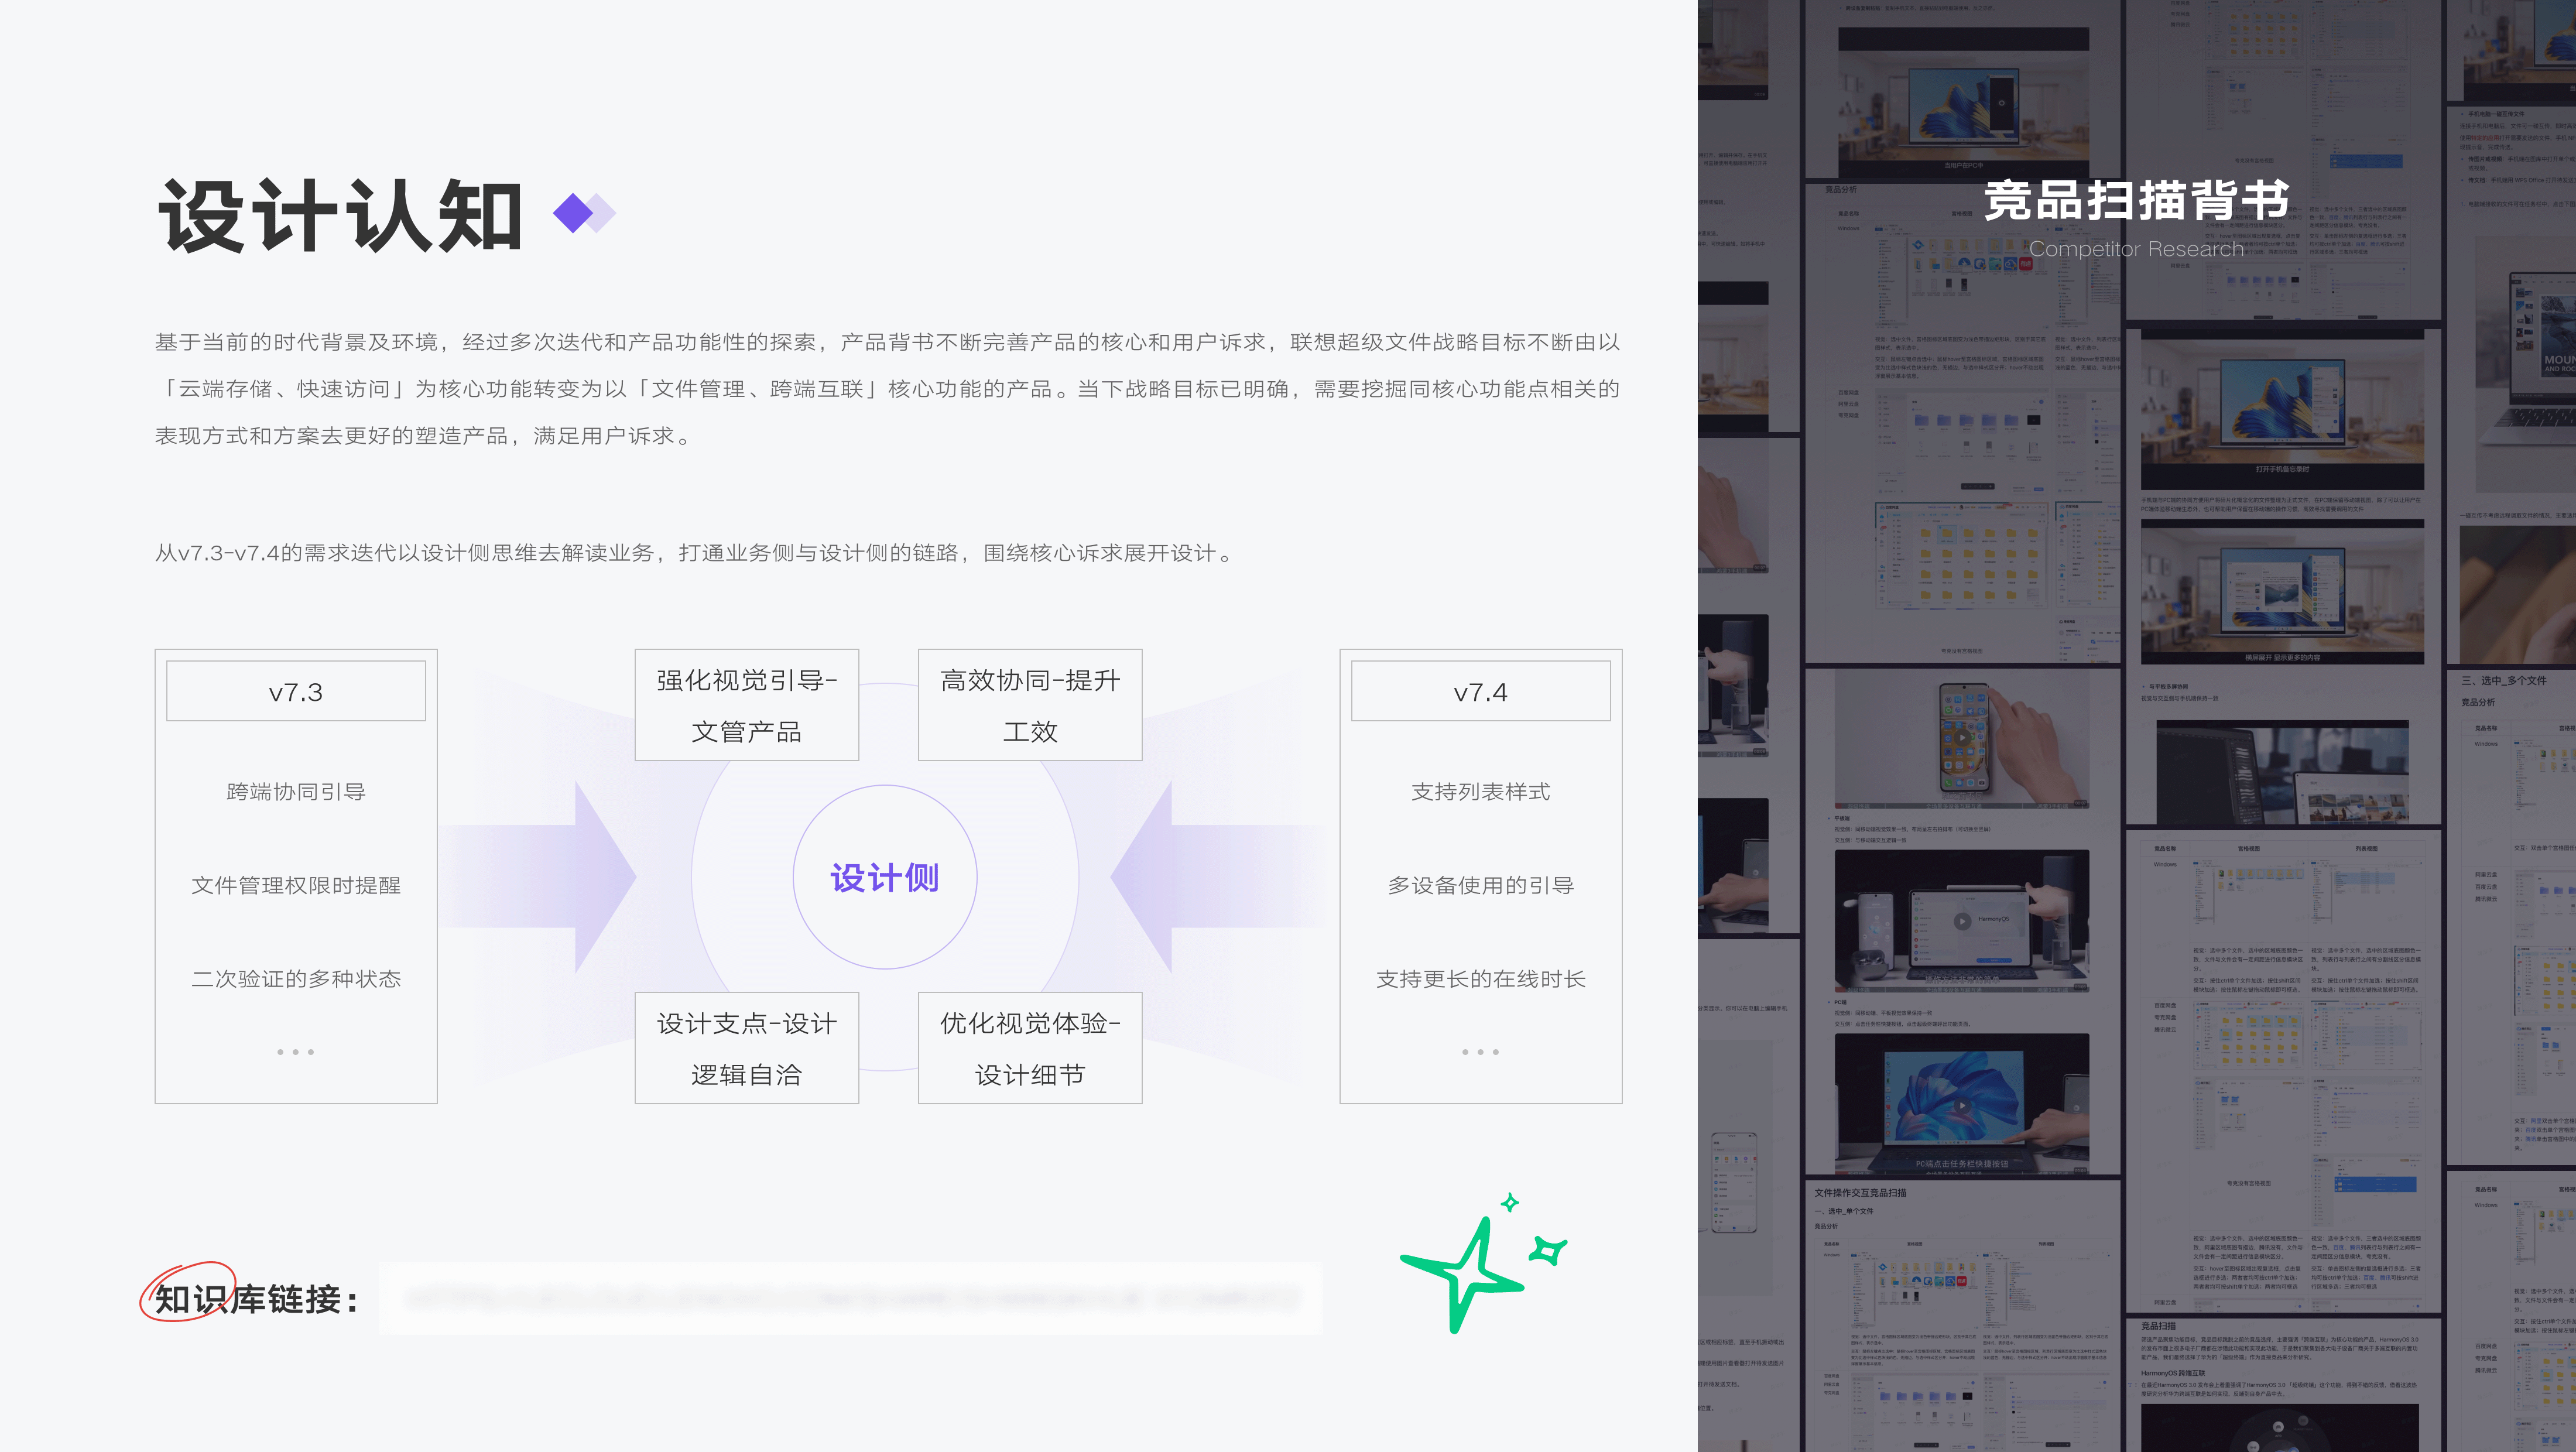
Task: Click the 一、选中_单个文件 subheading
Action: 1843,1211
